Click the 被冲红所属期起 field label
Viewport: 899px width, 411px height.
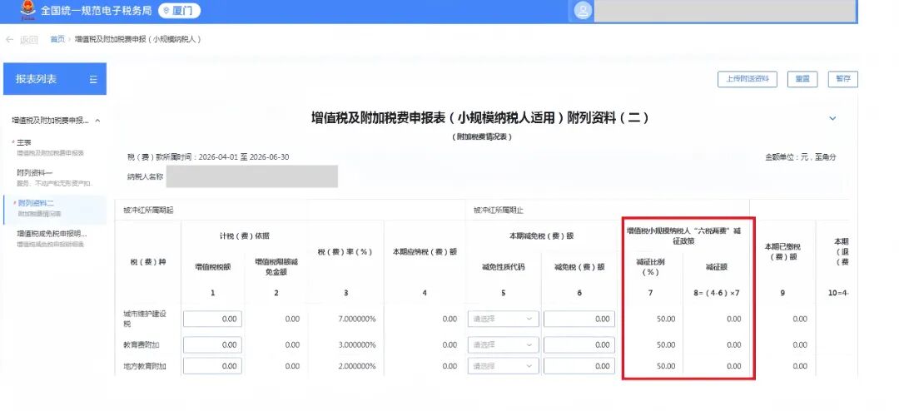point(148,210)
